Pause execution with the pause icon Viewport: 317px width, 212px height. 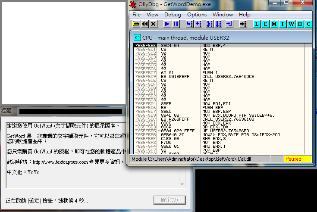[176, 24]
